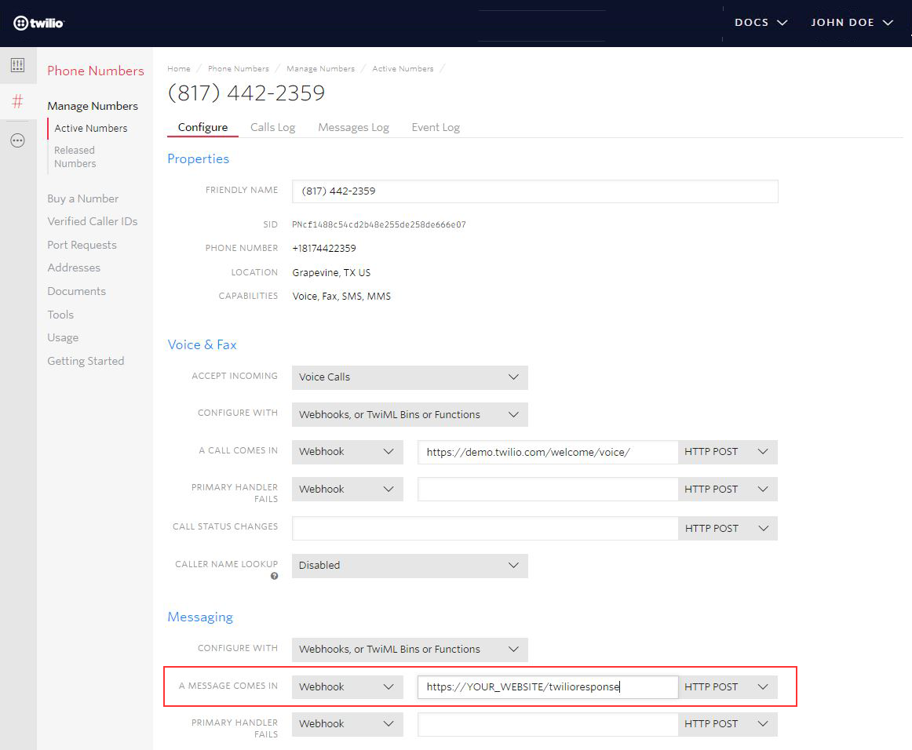Change HTTP method for A Message Comes In
This screenshot has width=912, height=750.
pos(728,686)
